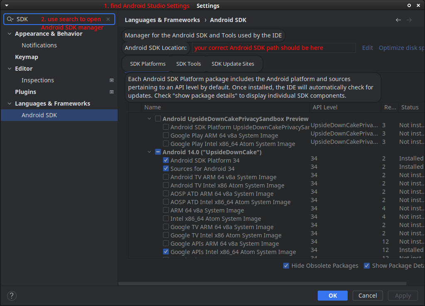Click the help question mark icon

click(12, 296)
